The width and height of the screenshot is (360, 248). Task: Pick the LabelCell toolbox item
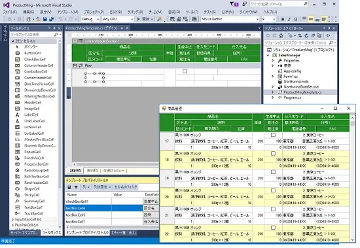click(31, 115)
